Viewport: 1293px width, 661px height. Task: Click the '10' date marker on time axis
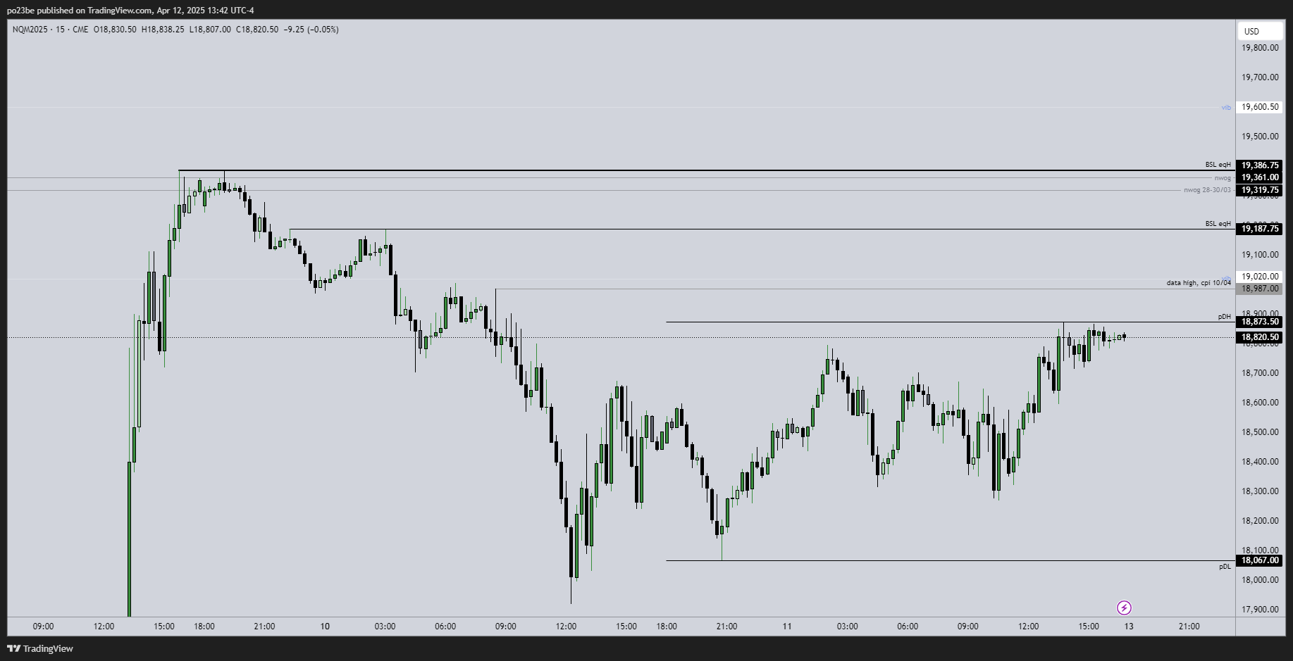click(325, 626)
